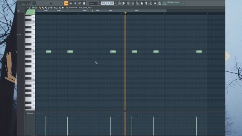Open the piano roll tools wrench menu
Screen dimensions: 242x136
pos(30,8)
